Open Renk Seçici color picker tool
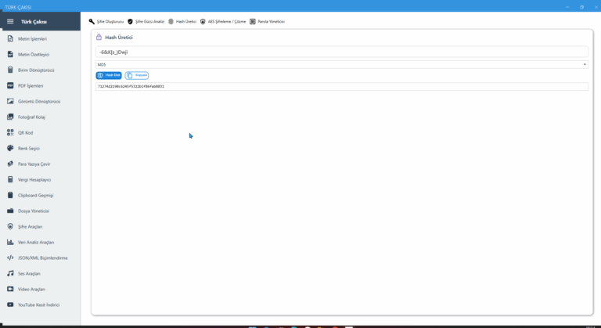The image size is (601, 328). pos(28,148)
